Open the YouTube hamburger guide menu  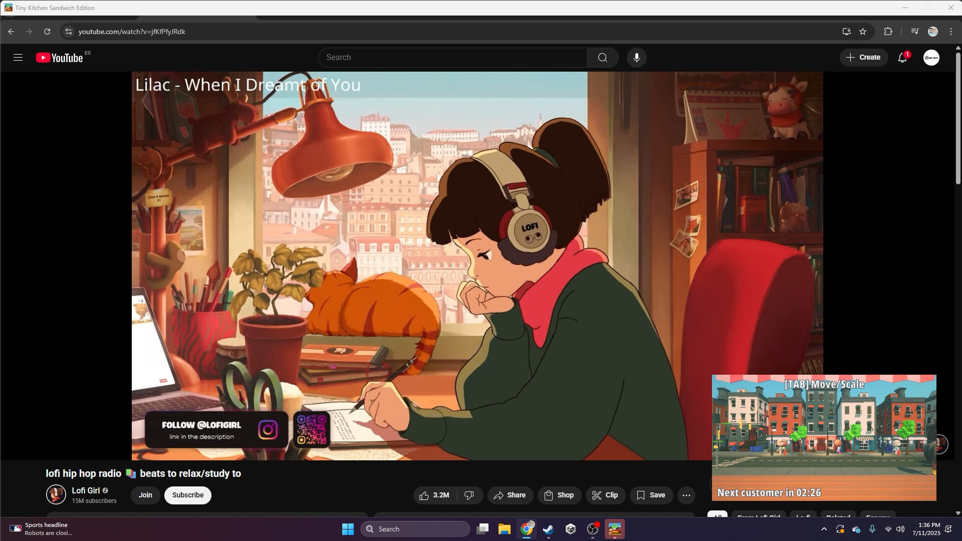point(18,57)
